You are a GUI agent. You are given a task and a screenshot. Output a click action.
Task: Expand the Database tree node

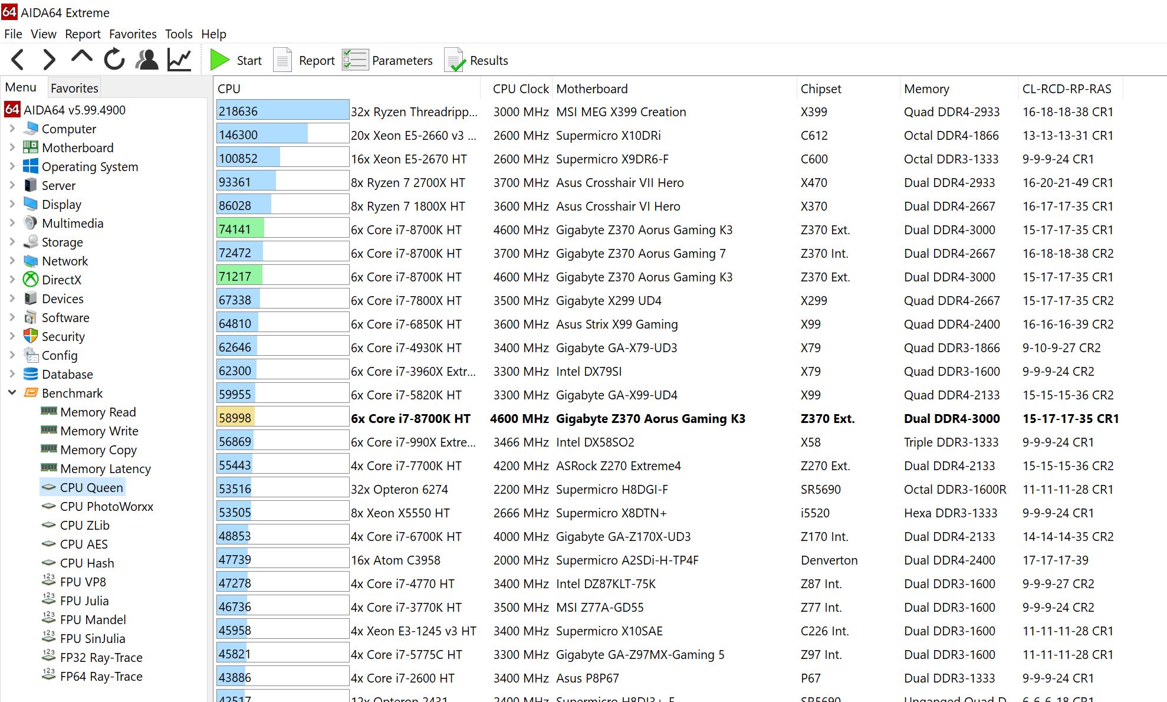tap(12, 373)
